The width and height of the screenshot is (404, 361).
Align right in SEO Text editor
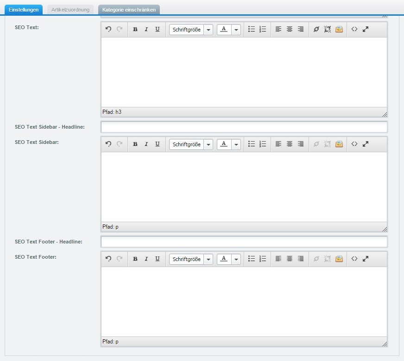coord(301,29)
